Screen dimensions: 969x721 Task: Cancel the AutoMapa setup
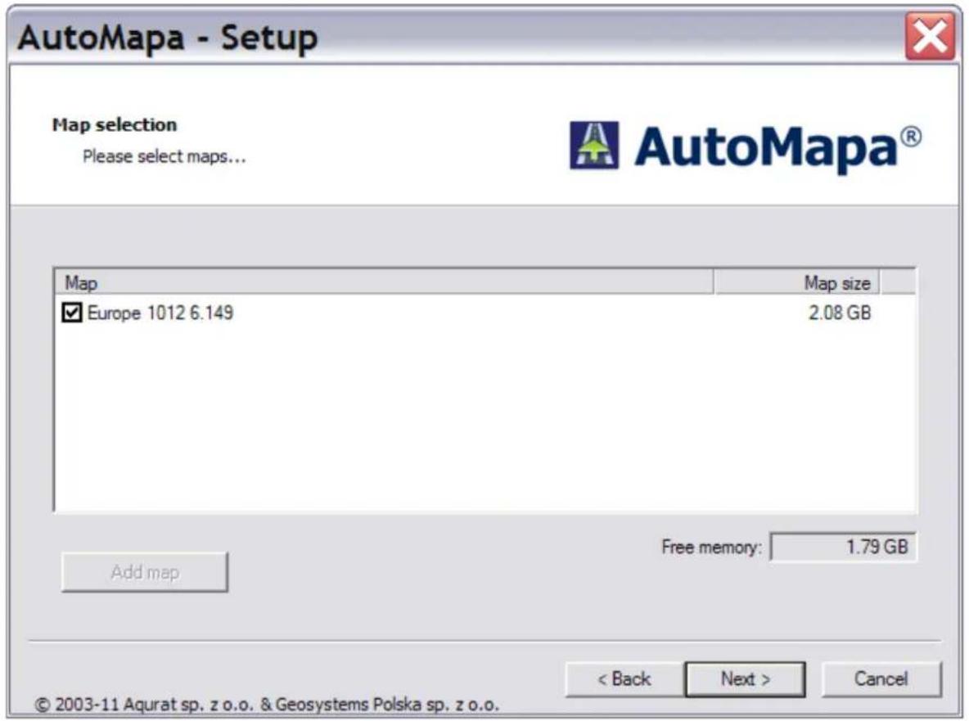point(881,679)
